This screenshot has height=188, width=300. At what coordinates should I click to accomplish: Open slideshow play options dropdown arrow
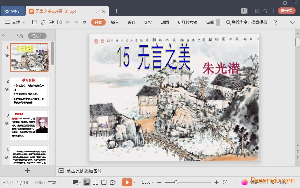pos(135,182)
